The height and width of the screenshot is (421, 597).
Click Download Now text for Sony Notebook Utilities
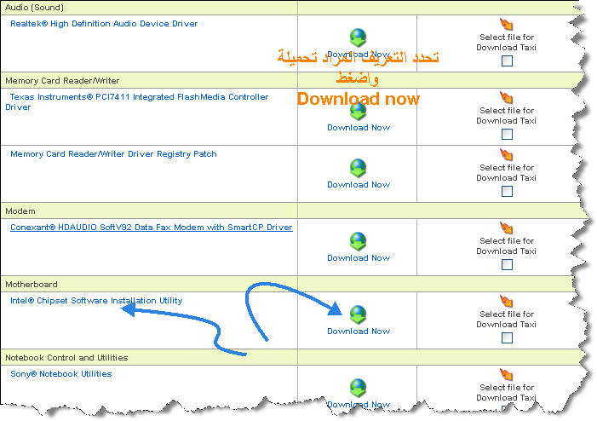(x=359, y=405)
